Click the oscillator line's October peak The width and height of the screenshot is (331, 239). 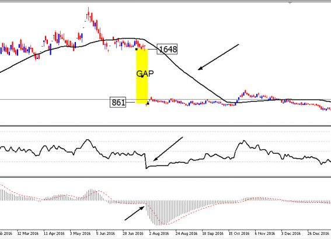click(x=244, y=141)
